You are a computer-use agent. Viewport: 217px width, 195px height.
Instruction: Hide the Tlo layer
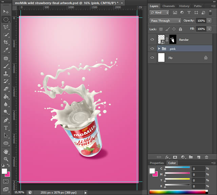point(152,57)
